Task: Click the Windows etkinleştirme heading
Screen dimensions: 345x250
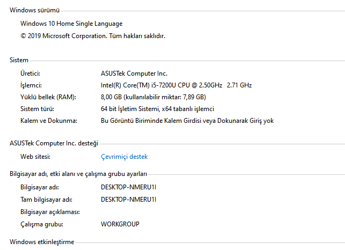Action: (x=42, y=242)
